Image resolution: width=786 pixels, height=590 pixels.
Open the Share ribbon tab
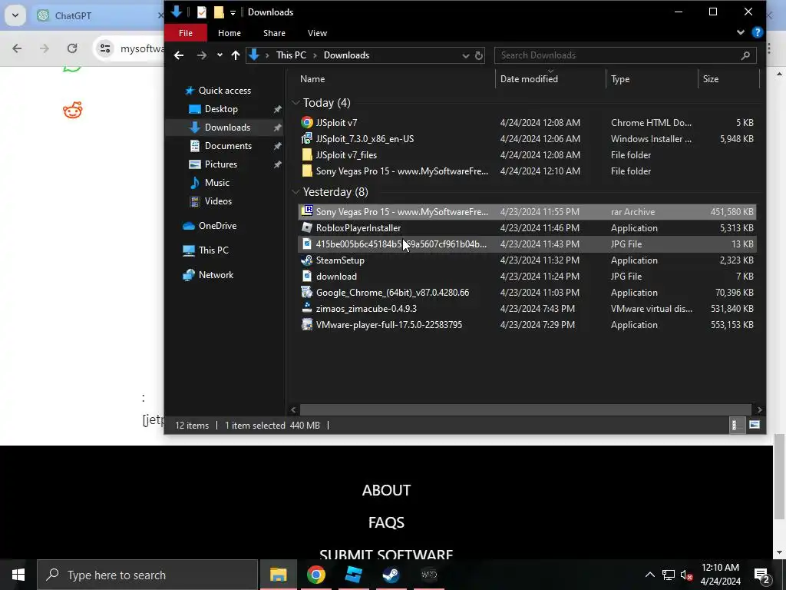tap(274, 33)
